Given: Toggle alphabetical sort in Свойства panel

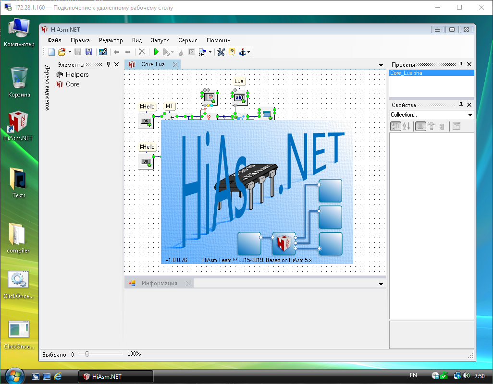Looking at the screenshot, I should click(x=407, y=126).
